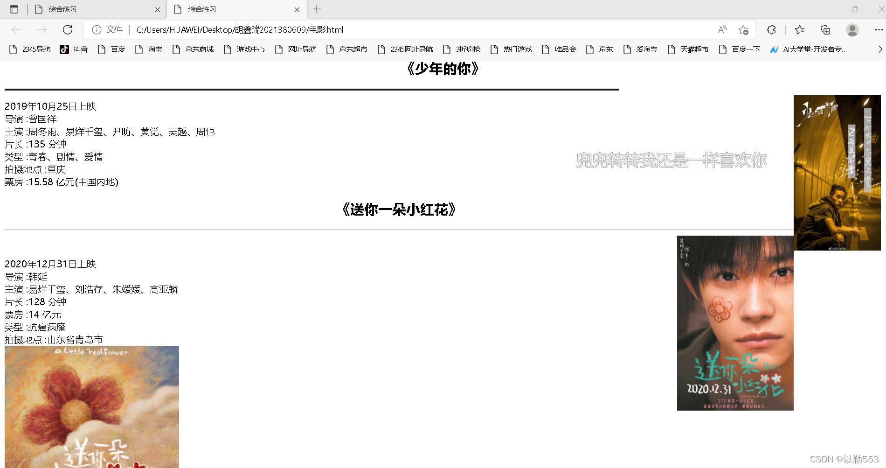Open the 爱淘宝 bookmark
The height and width of the screenshot is (468, 886).
tap(640, 49)
